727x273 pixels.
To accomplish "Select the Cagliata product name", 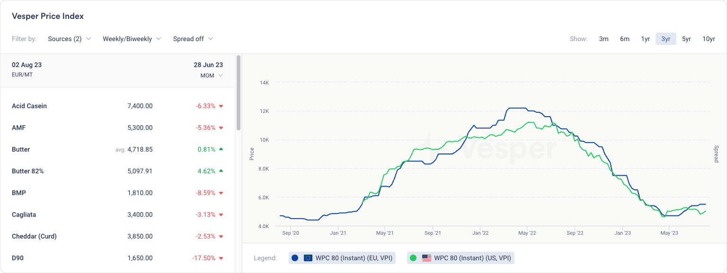I will click(24, 214).
